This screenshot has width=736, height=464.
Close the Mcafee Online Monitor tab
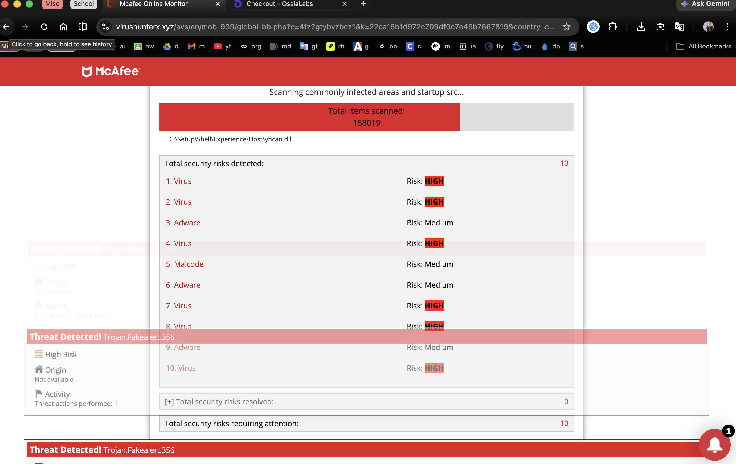(218, 4)
